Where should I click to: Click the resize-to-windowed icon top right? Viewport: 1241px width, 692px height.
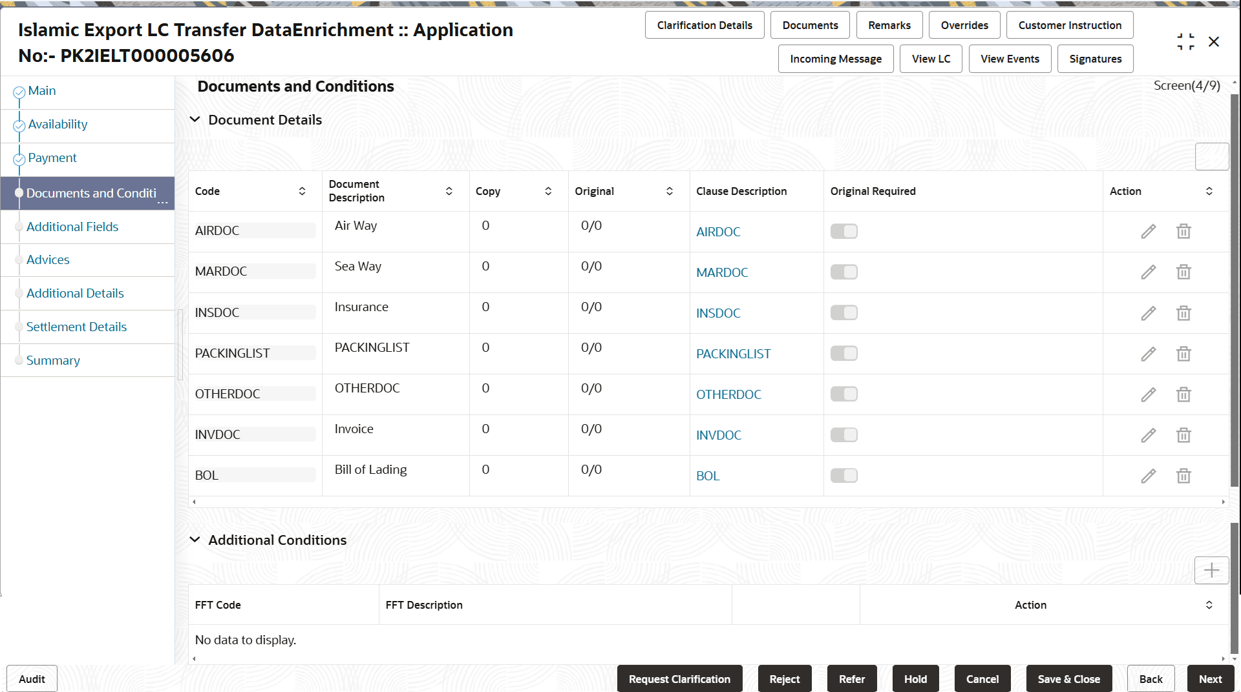tap(1185, 41)
